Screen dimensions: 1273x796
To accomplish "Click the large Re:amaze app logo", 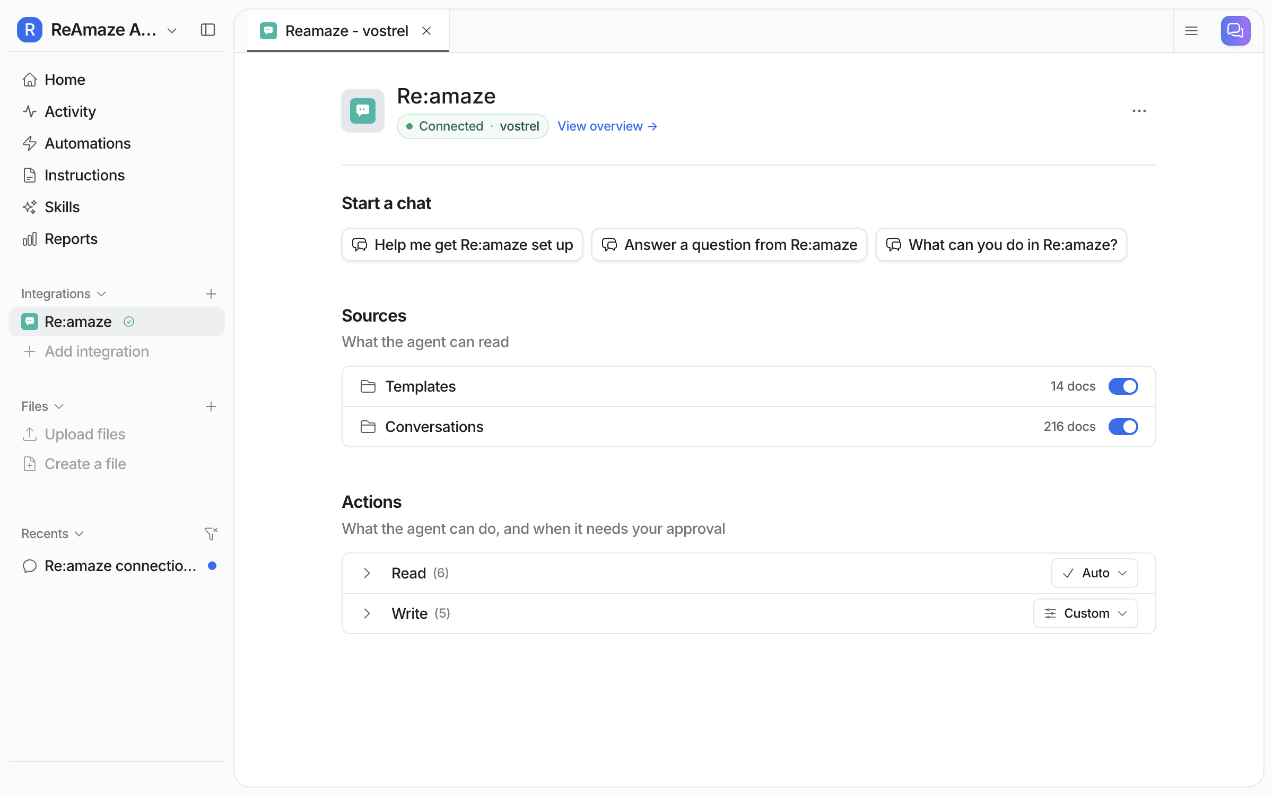I will click(363, 110).
